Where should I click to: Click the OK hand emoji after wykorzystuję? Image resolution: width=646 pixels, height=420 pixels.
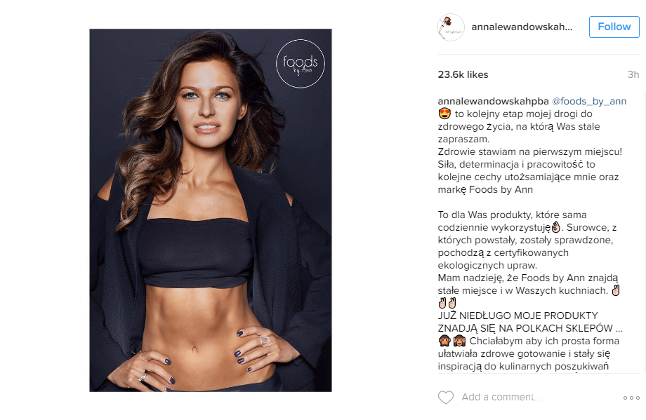coord(556,226)
